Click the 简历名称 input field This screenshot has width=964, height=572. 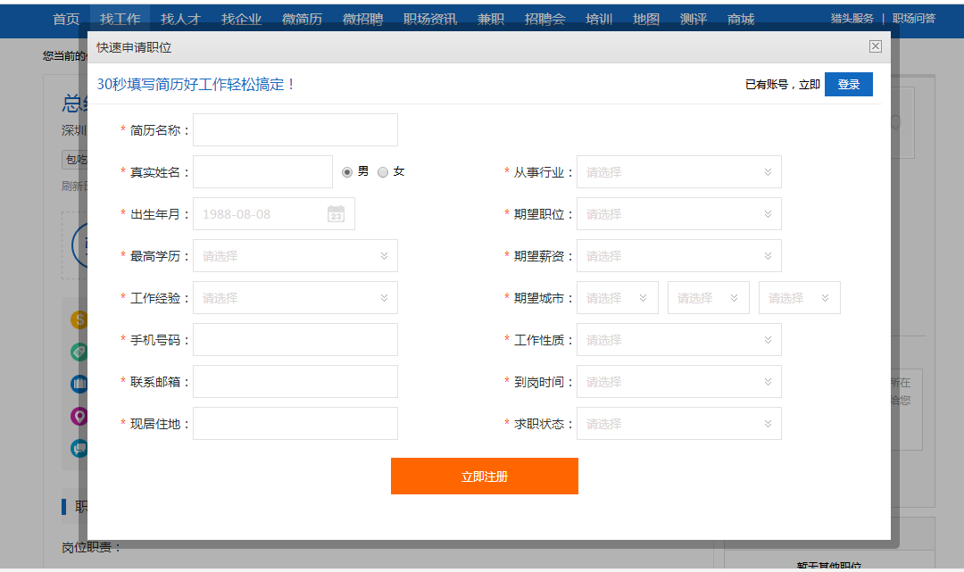(295, 129)
